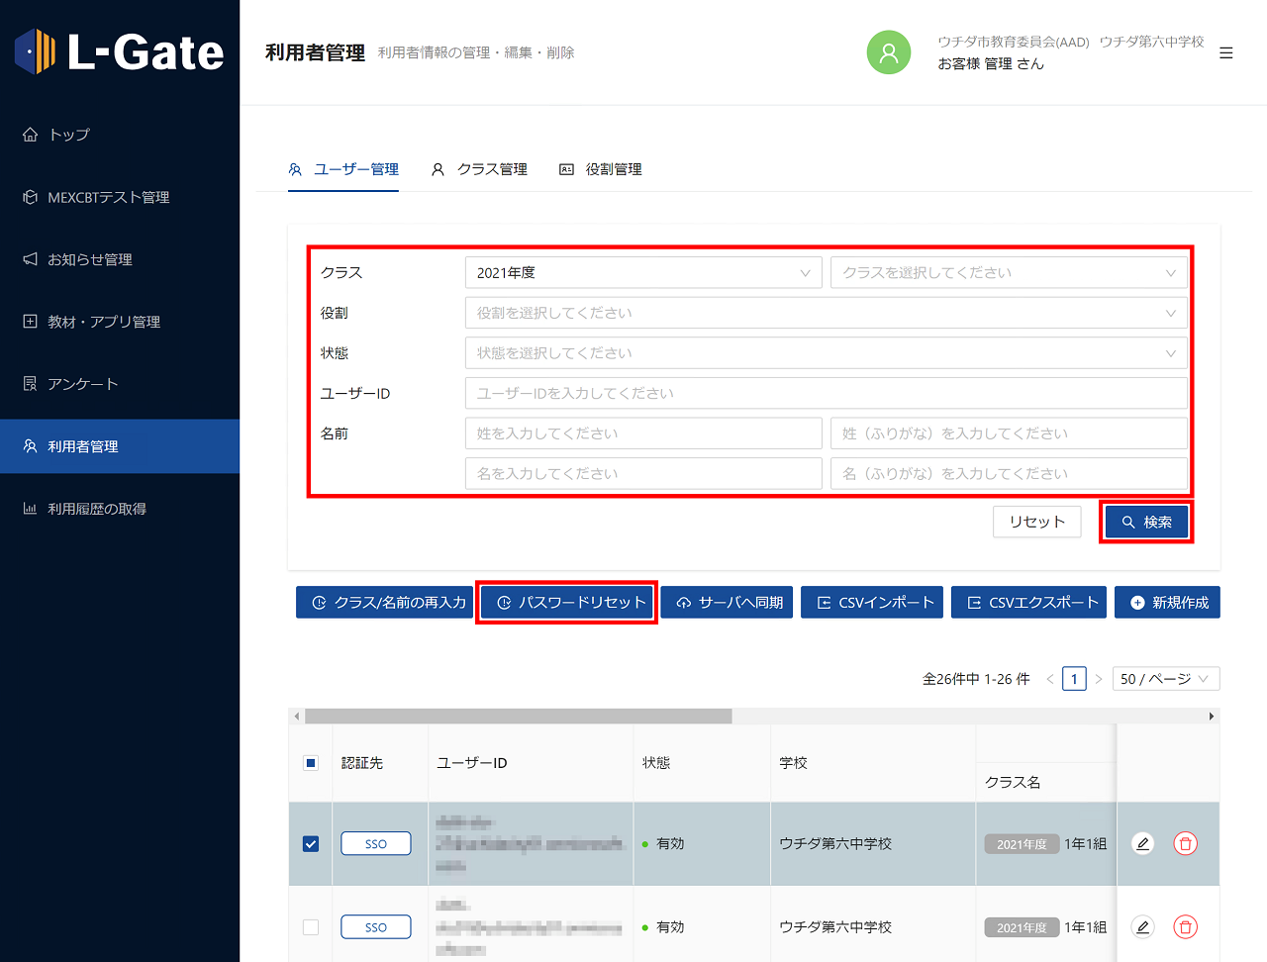Open the 2021年度 year dropdown

643,272
